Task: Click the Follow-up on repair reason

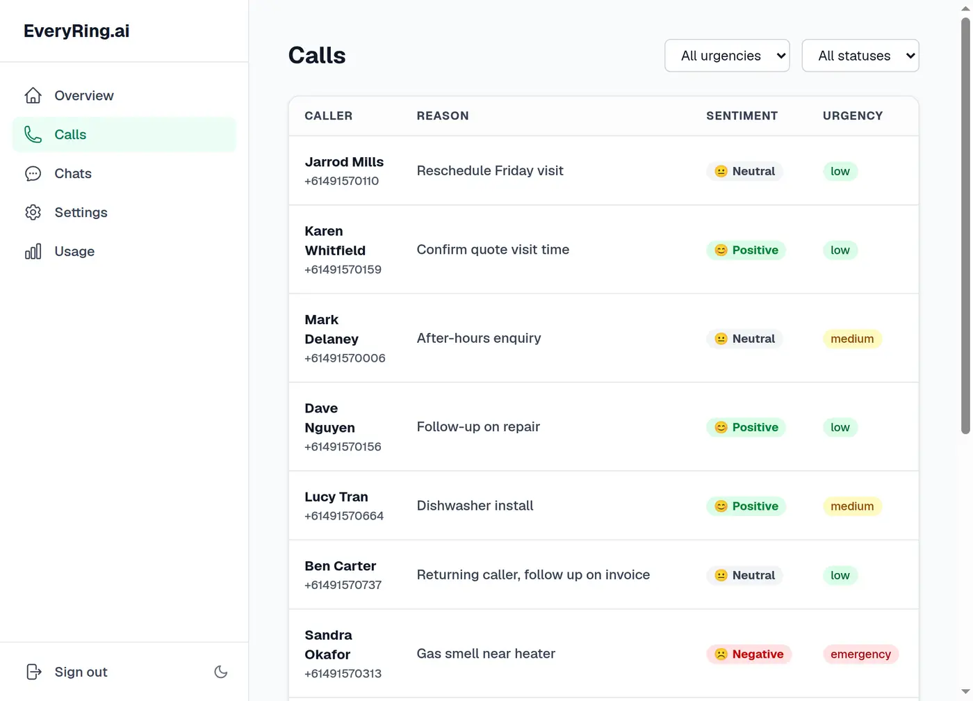Action: (478, 427)
